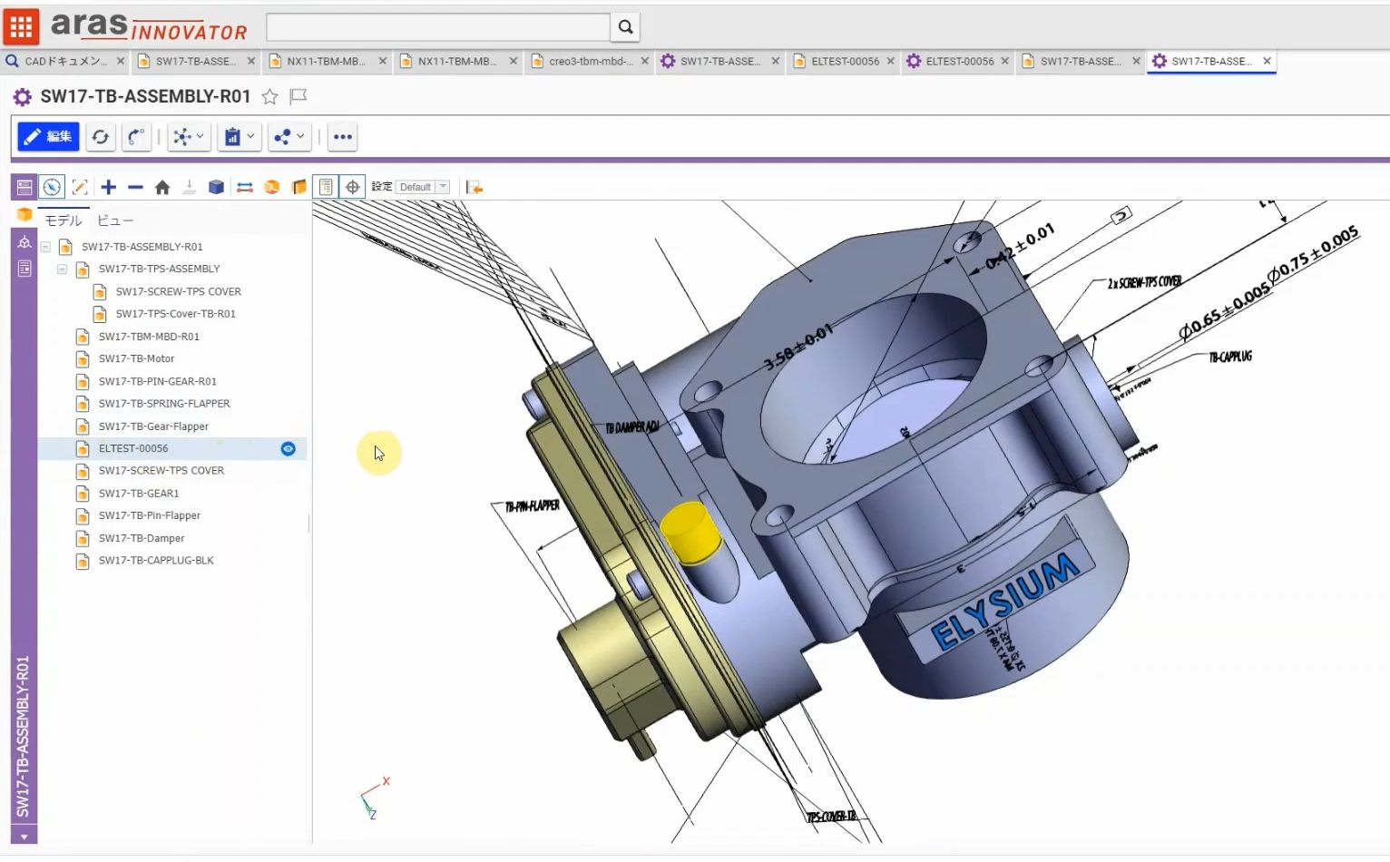Select SW17-TB-Motor in tree

pyautogui.click(x=136, y=358)
